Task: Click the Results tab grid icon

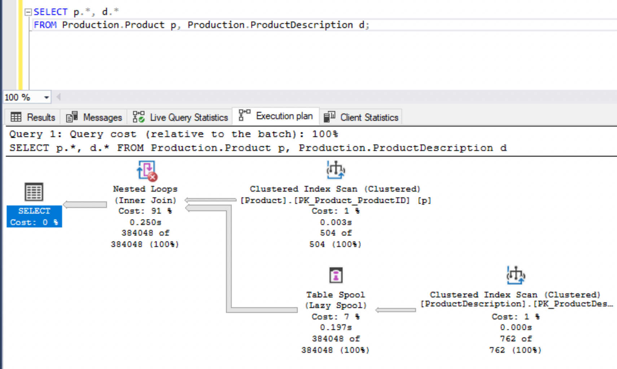Action: 16,117
